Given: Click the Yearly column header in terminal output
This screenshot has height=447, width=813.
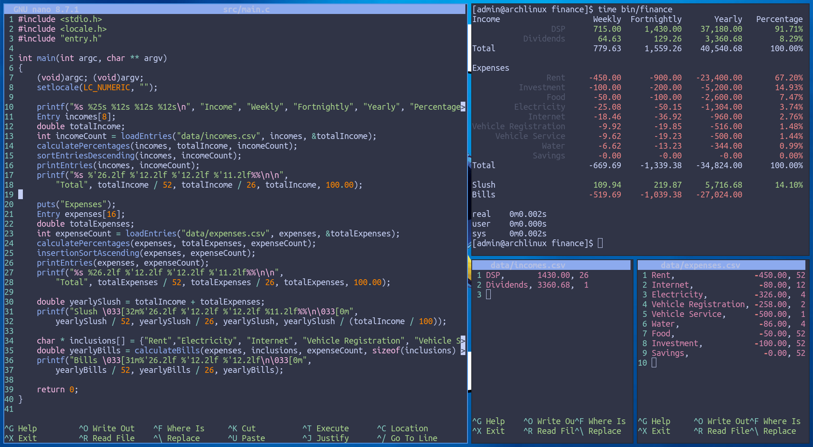Looking at the screenshot, I should (728, 19).
